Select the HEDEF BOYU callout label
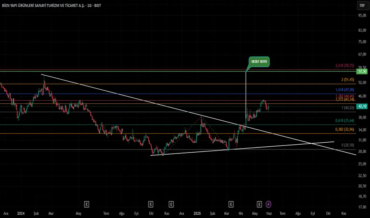The width and height of the screenshot is (370, 218). pos(259,62)
